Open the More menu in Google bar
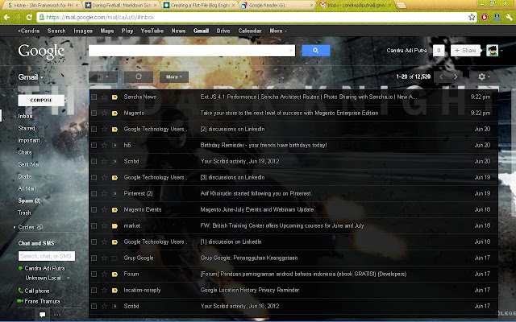The image size is (516, 322). pos(278,31)
